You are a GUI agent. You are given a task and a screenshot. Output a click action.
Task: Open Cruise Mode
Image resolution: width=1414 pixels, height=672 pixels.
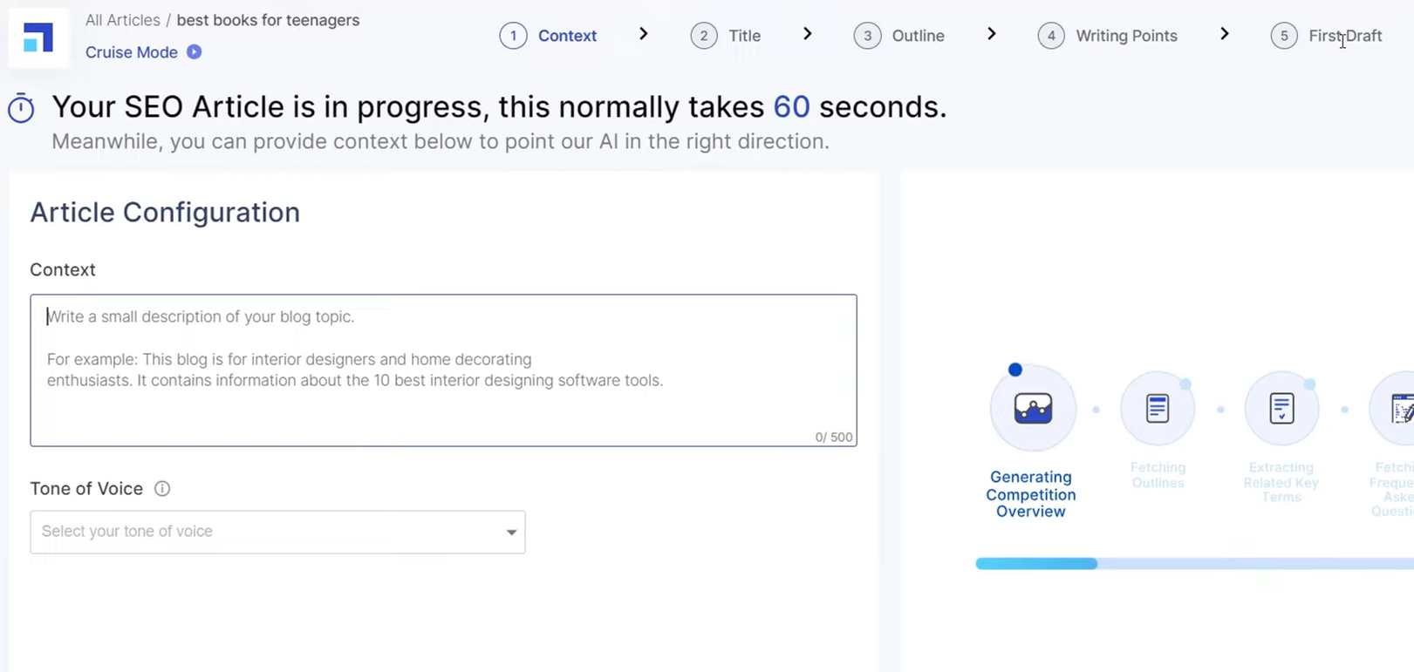click(131, 52)
